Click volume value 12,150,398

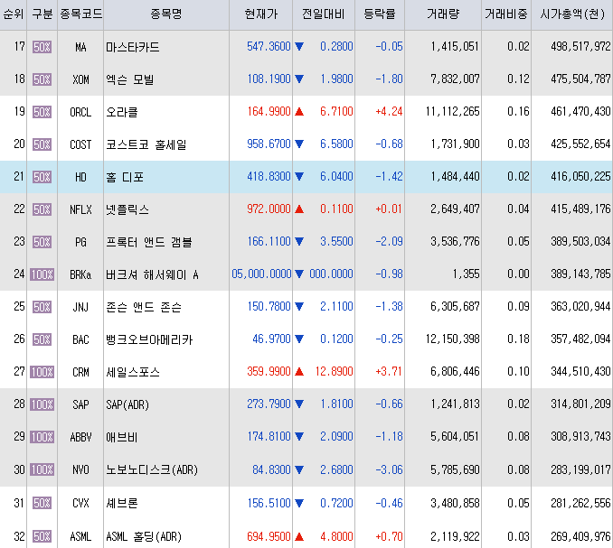point(453,339)
